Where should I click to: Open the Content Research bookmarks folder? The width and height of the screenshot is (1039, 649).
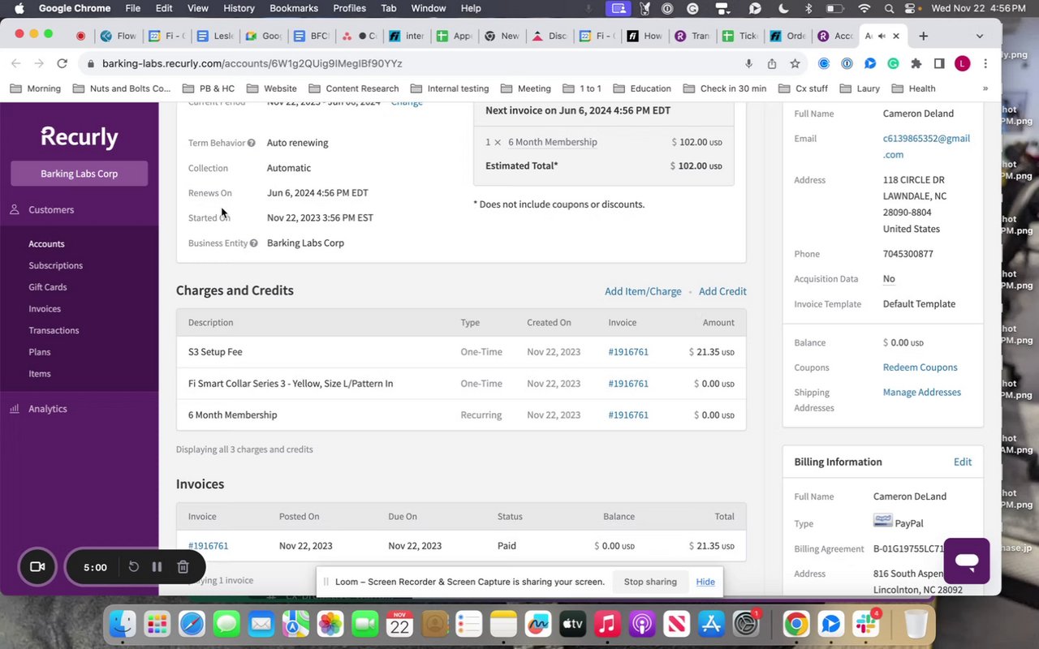(x=353, y=88)
